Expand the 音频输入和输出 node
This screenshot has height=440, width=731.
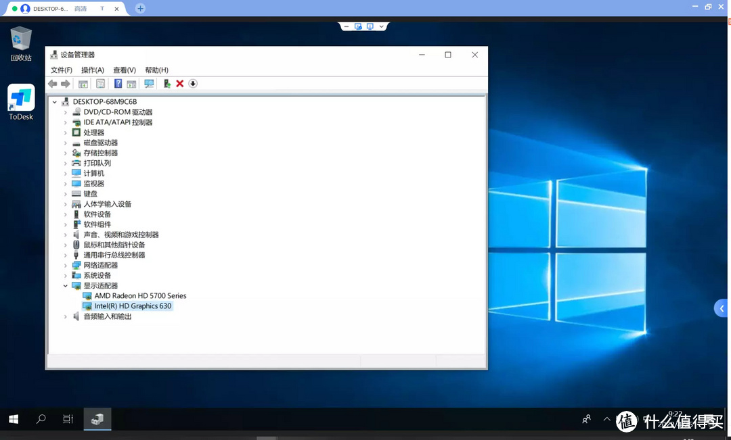pos(65,316)
